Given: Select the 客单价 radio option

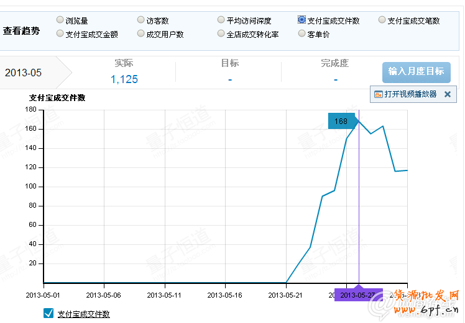Looking at the screenshot, I should [302, 33].
